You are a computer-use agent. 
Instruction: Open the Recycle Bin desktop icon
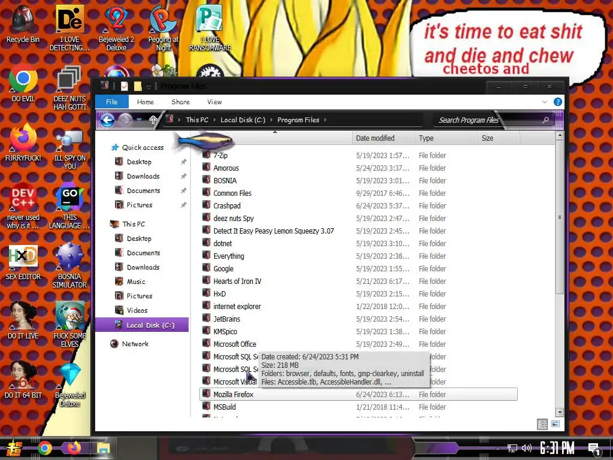23,24
